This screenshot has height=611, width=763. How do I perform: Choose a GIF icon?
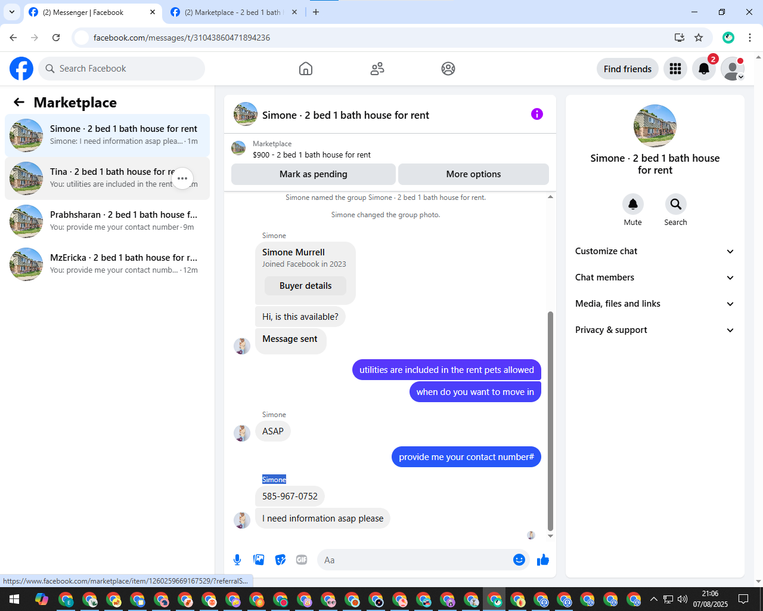(x=302, y=560)
